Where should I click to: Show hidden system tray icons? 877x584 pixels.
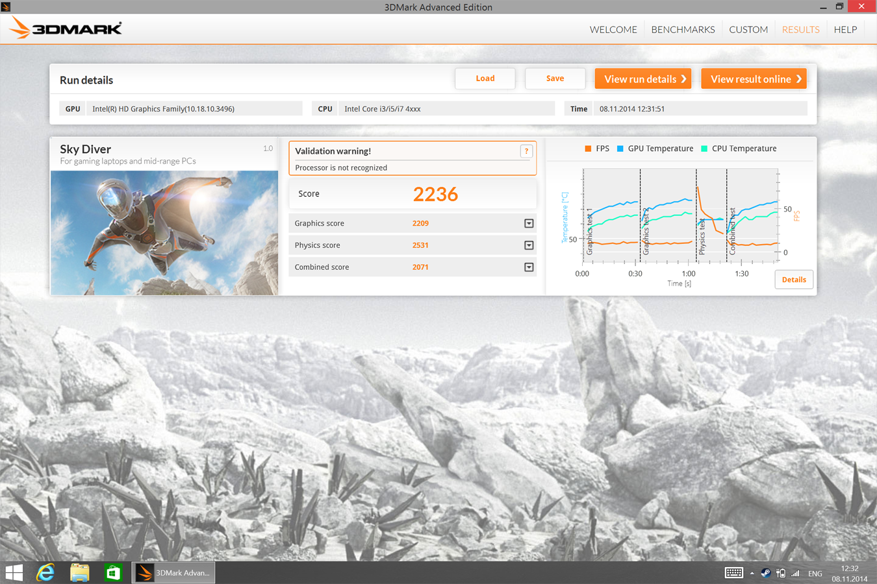click(x=752, y=573)
